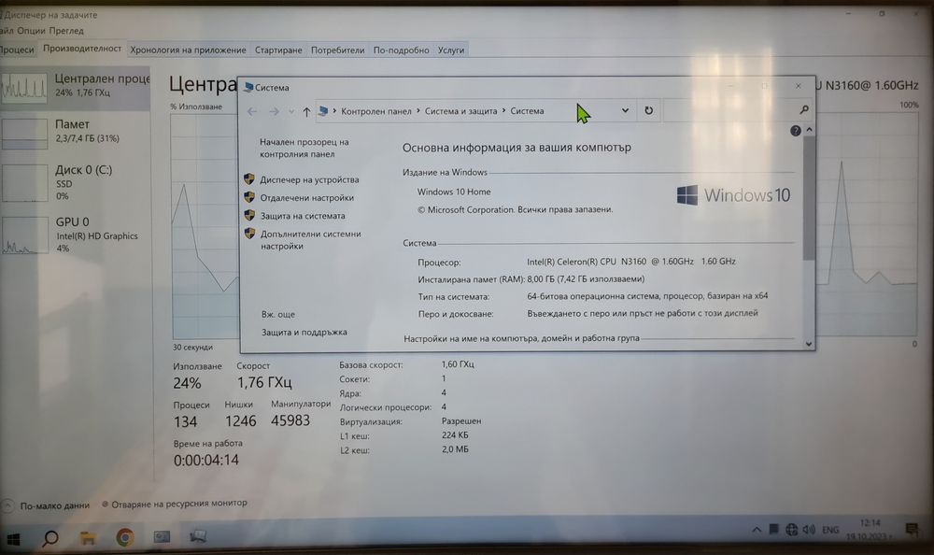This screenshot has width=934, height=555.
Task: Click the Task Manager taskbar icon
Action: (x=198, y=537)
